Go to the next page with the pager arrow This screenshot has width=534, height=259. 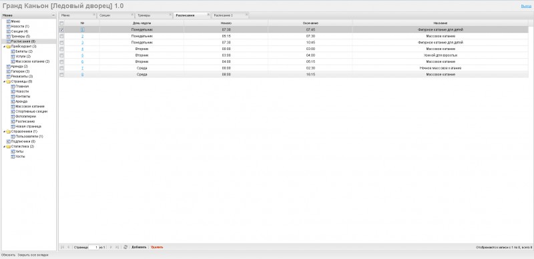[111, 247]
